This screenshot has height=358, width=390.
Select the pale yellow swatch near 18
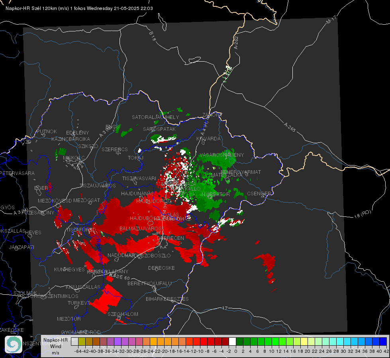304,341
